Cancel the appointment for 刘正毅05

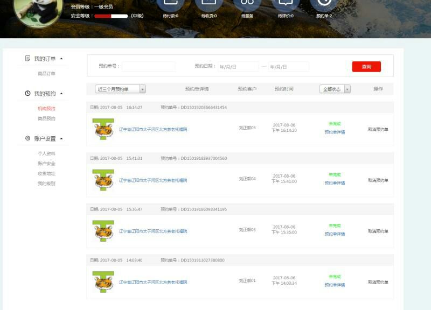[378, 129]
